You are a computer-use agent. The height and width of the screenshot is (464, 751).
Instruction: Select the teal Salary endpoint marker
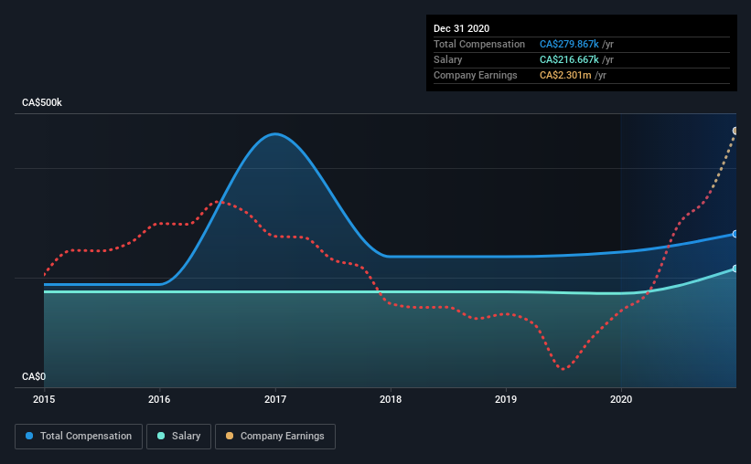pyautogui.click(x=735, y=269)
